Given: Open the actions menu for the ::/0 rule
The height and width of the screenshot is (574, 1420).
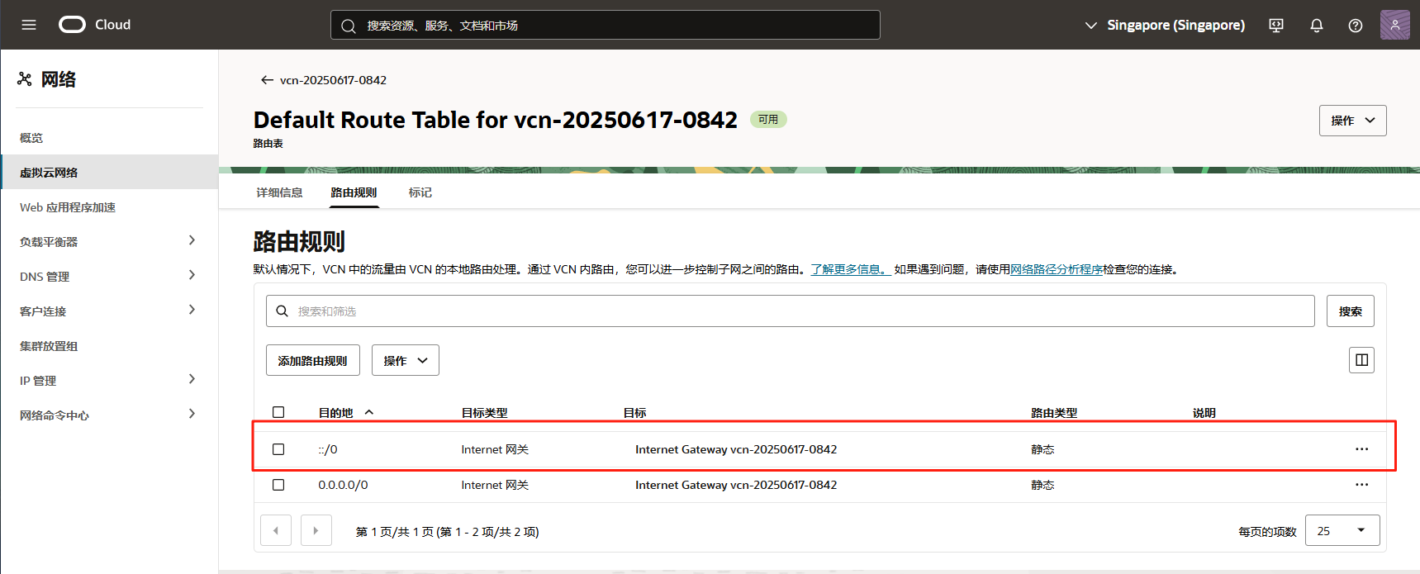Looking at the screenshot, I should click(x=1361, y=449).
